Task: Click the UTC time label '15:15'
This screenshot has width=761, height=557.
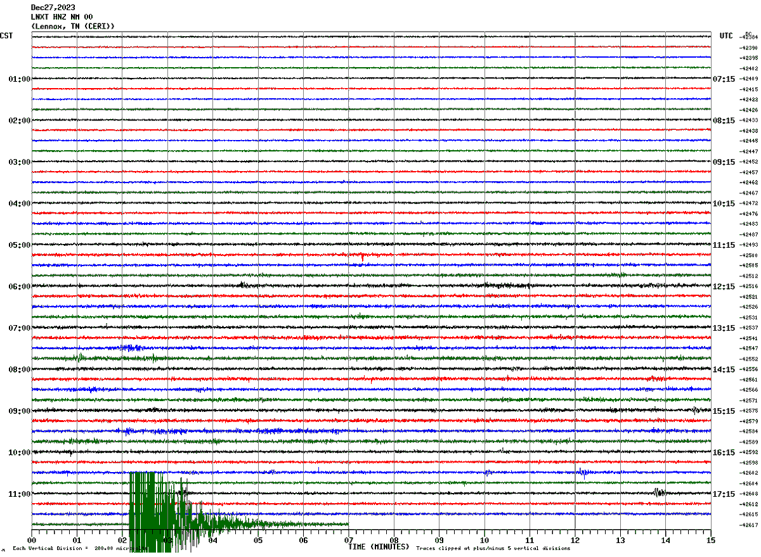Action: click(724, 411)
